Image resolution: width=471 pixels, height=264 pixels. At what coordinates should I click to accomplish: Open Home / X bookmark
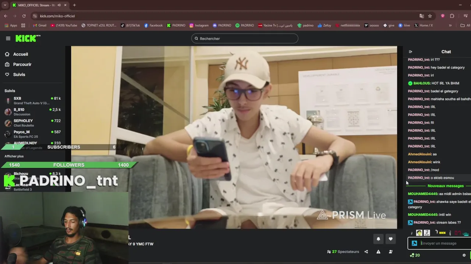coord(423,25)
